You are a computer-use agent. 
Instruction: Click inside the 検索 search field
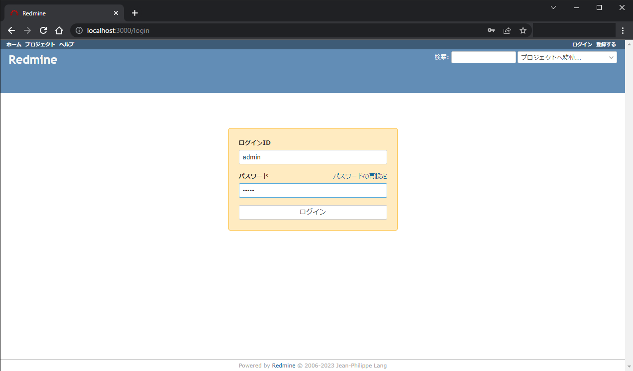pos(483,57)
